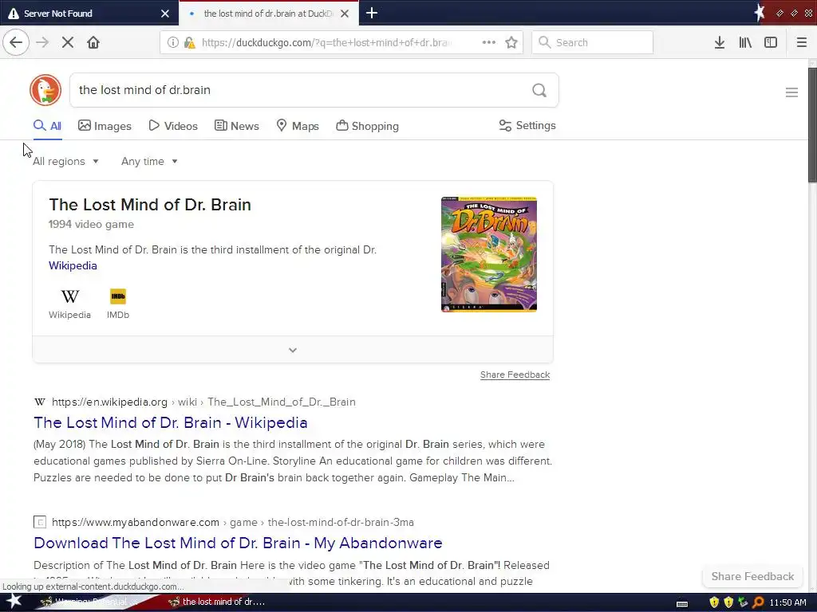This screenshot has width=817, height=612.
Task: Open The Lost Mind of Dr. Brain - Wikipedia result
Action: pos(171,422)
